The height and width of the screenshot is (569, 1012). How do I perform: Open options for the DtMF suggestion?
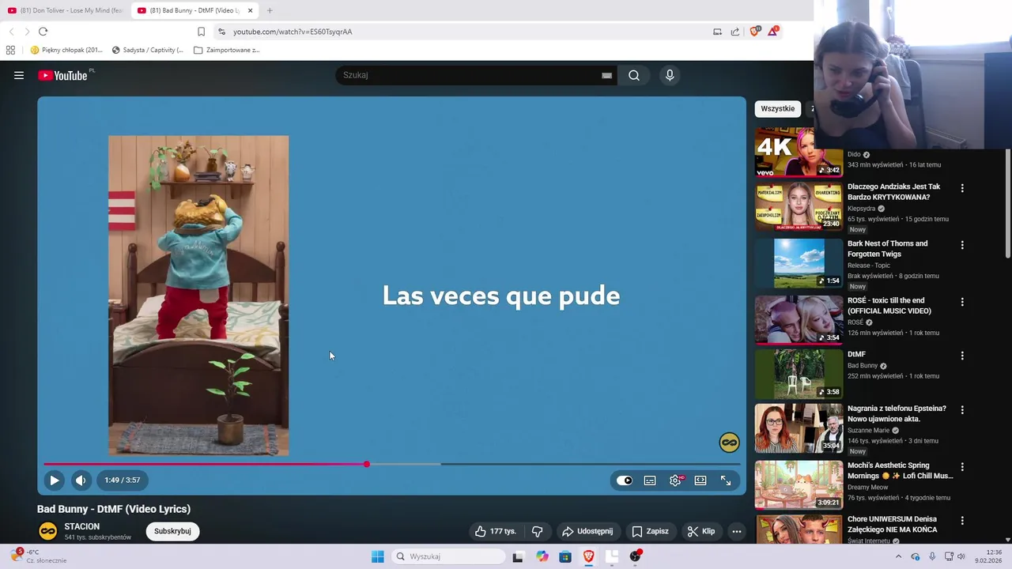[x=962, y=356]
